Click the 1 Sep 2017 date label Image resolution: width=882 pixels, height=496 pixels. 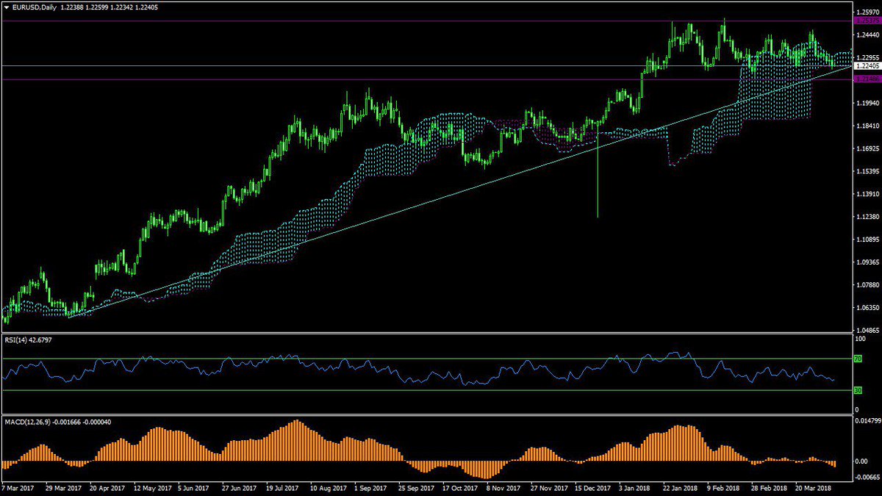click(370, 487)
